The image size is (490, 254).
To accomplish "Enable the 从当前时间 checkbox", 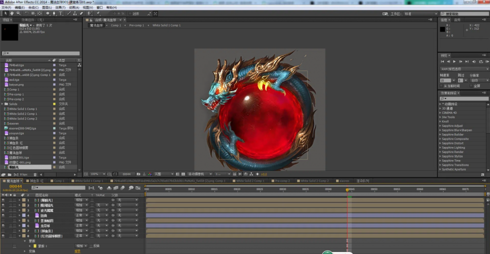I will [x=441, y=86].
